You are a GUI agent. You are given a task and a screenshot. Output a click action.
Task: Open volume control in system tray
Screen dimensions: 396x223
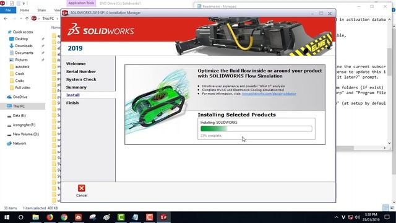(x=357, y=217)
